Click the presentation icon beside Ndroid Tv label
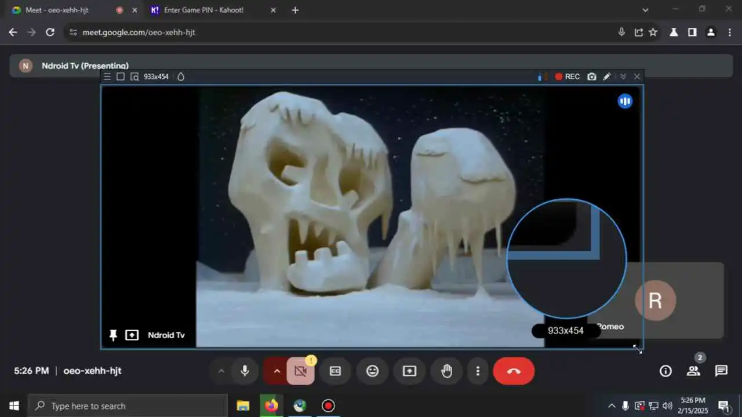 [132, 335]
